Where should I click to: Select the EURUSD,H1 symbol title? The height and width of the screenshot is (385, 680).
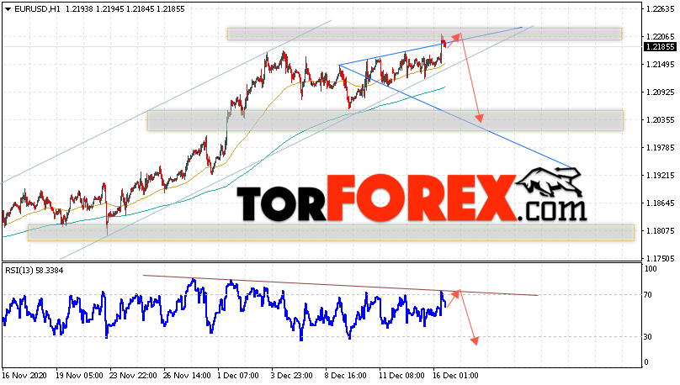click(38, 9)
